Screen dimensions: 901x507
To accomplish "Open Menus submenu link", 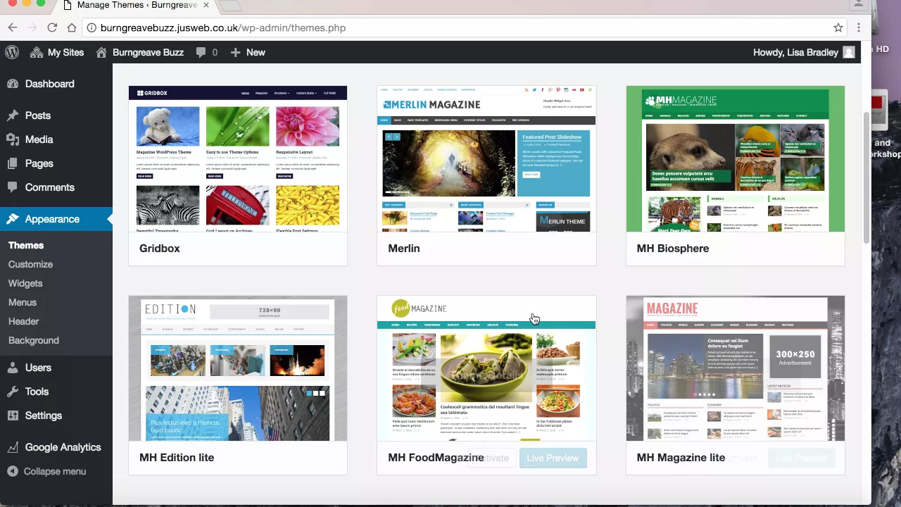I will [x=23, y=302].
